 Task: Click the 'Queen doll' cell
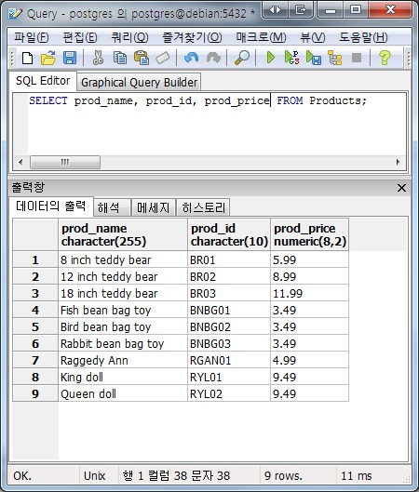tap(123, 393)
